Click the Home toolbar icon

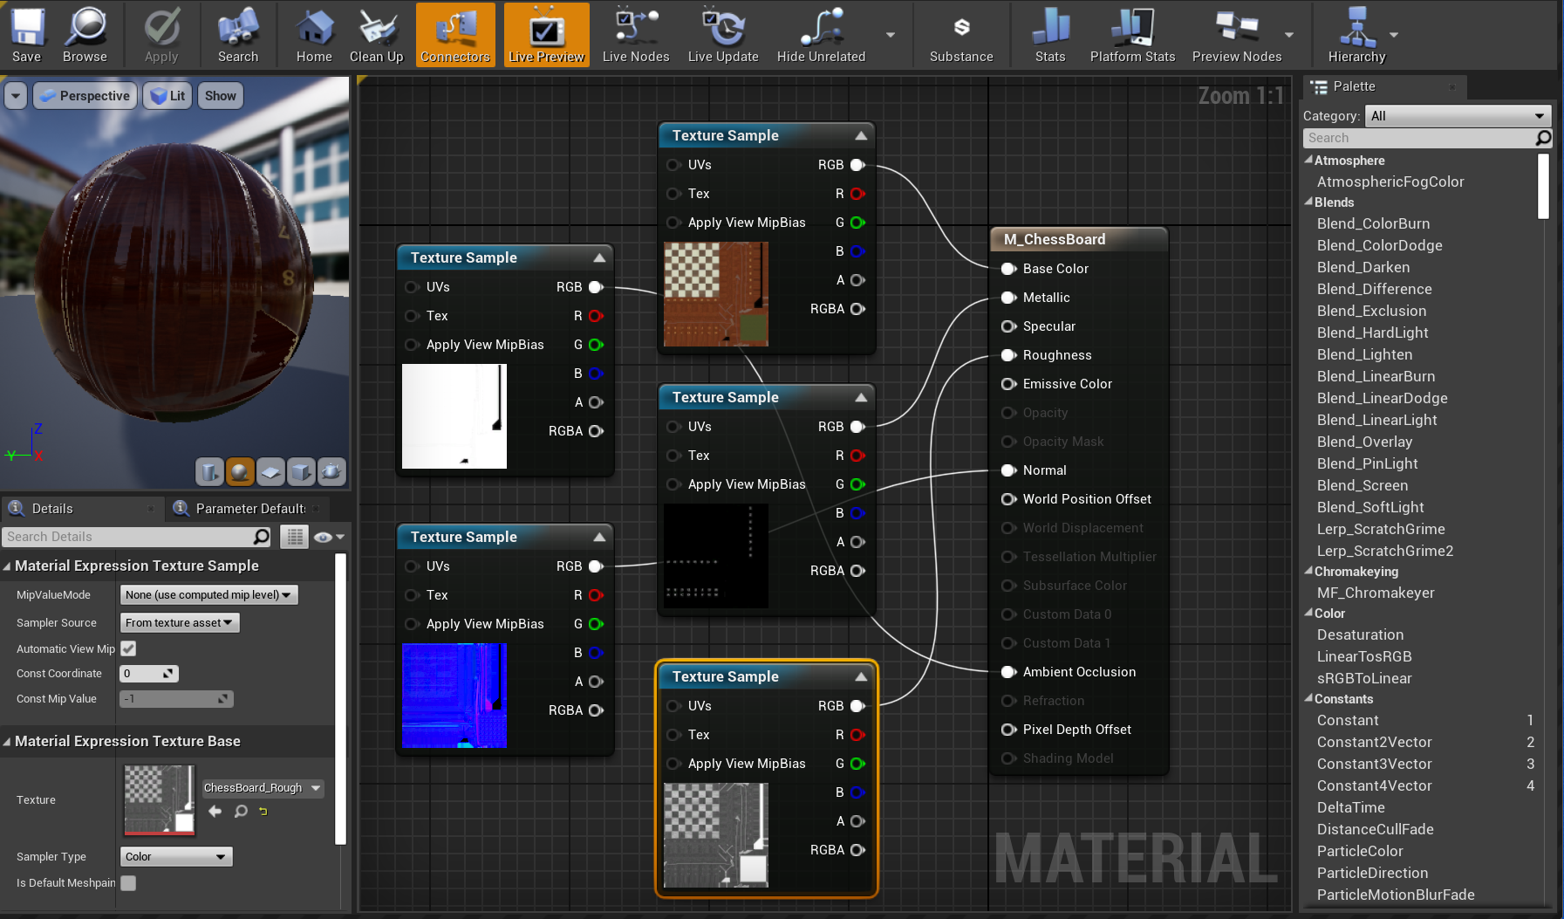pyautogui.click(x=314, y=34)
